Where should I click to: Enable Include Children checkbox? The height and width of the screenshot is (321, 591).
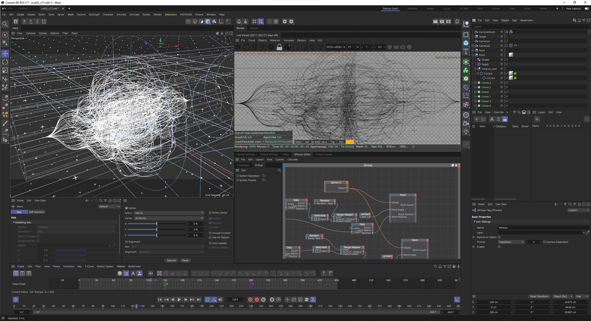pos(210,233)
